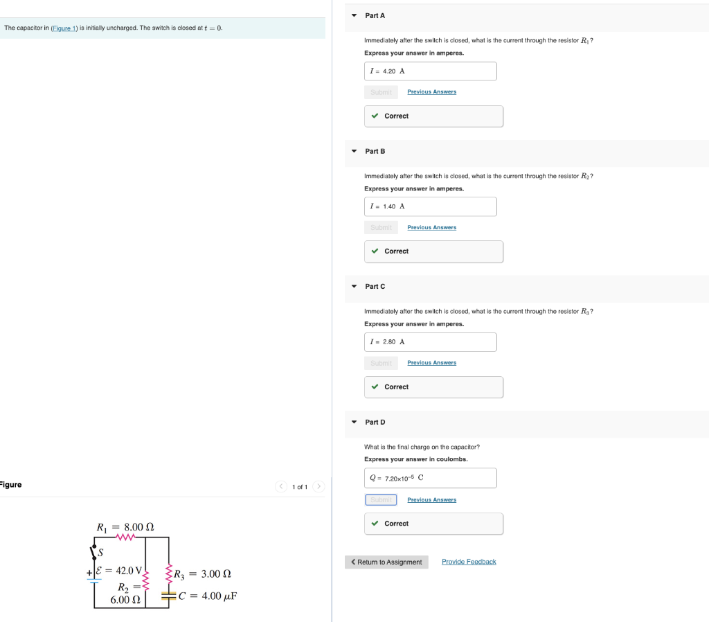Click the left chevron in figure navigation
The height and width of the screenshot is (622, 709).
pos(280,486)
